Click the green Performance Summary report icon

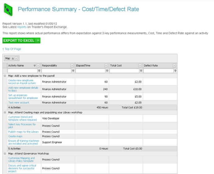pyautogui.click(x=8, y=10)
